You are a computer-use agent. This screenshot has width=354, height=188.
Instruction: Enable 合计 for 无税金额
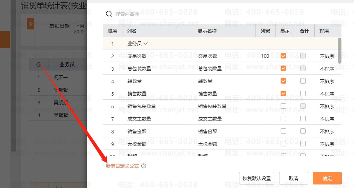point(303,144)
